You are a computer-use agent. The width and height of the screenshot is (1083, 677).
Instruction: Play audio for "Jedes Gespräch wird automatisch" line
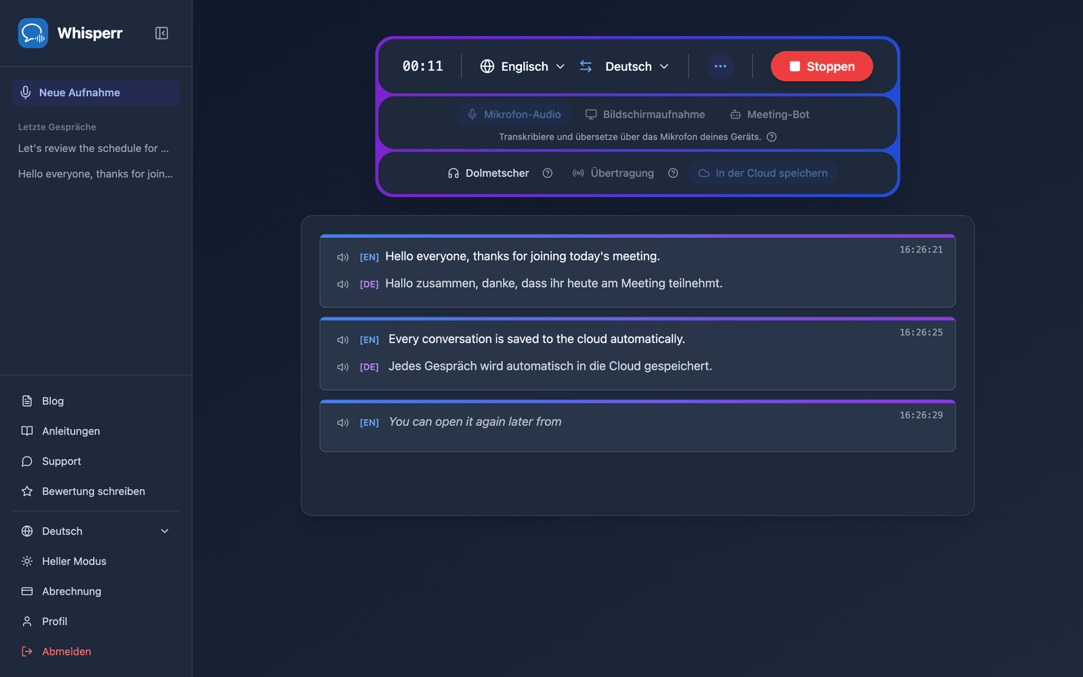343,367
